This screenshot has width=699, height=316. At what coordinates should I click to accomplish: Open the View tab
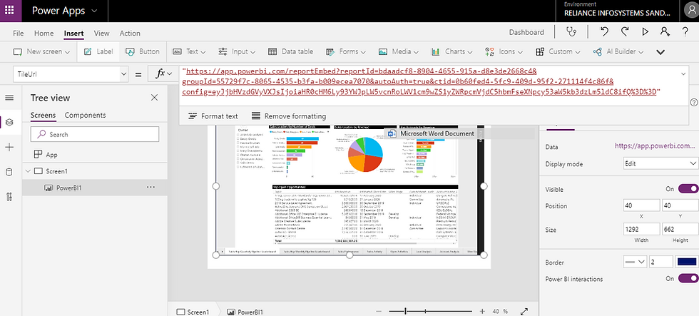(x=101, y=33)
